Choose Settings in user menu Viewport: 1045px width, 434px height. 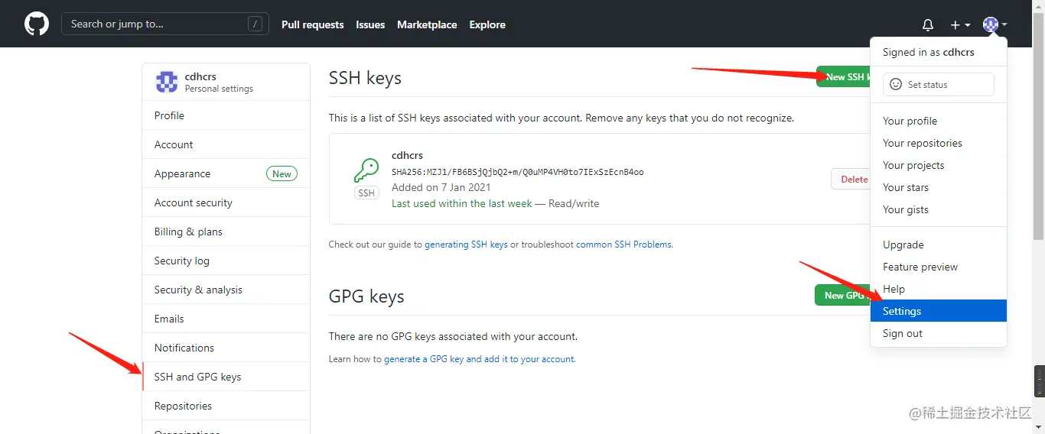pos(939,311)
